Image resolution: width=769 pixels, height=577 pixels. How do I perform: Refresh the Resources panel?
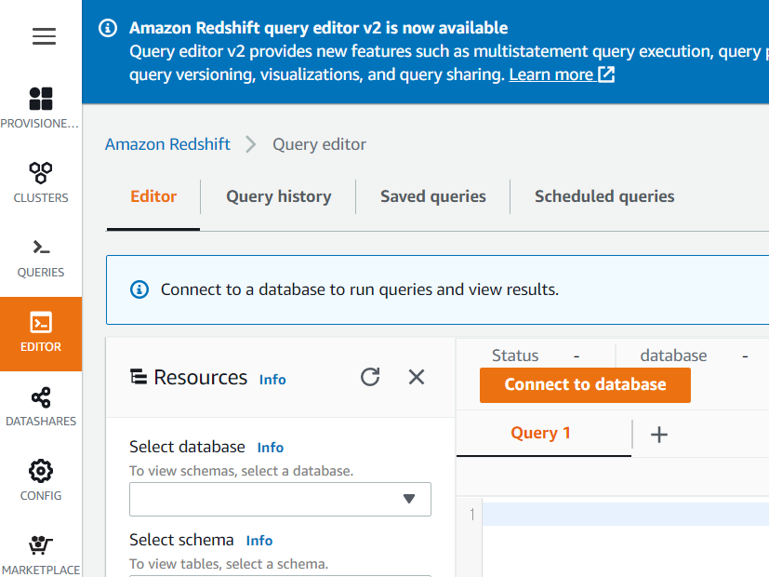tap(370, 377)
